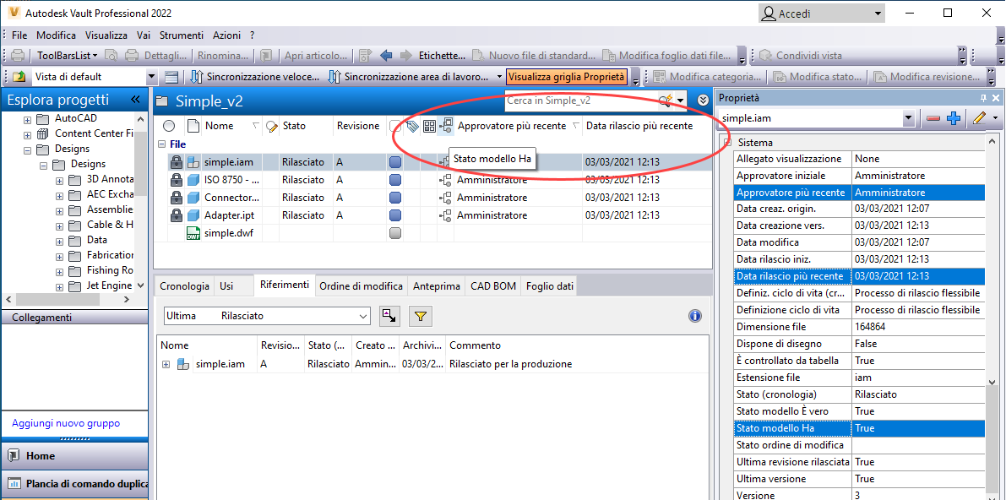The height and width of the screenshot is (500, 1006).
Task: Click the view layout icon beside Vista dropdown
Action: point(171,77)
